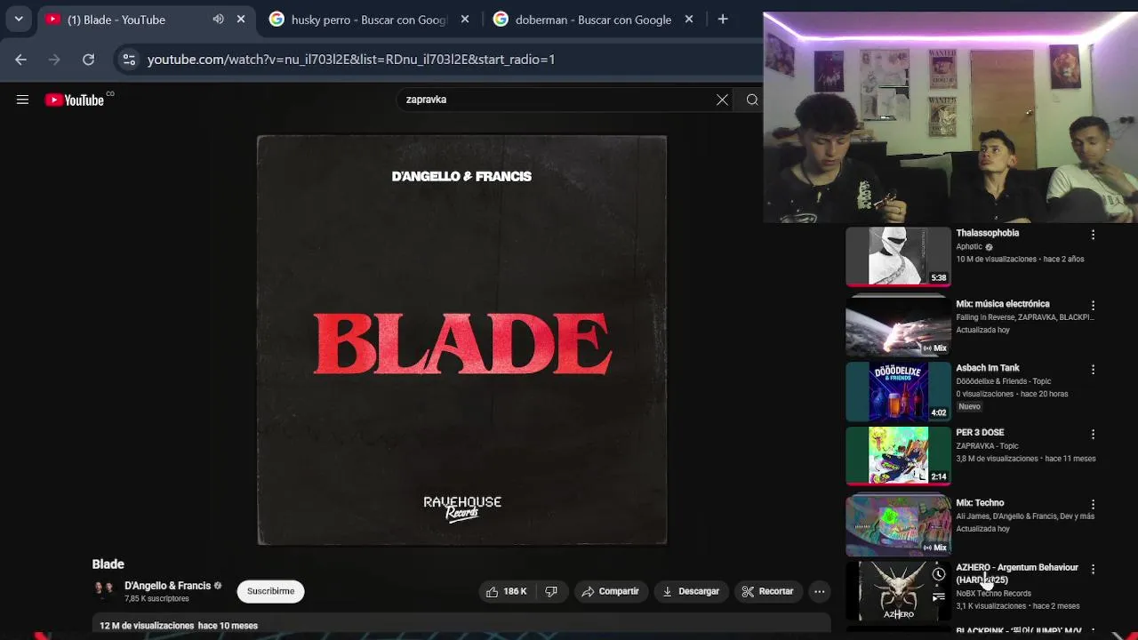
Task: Open options menu for Thalassophobia
Action: (1093, 235)
